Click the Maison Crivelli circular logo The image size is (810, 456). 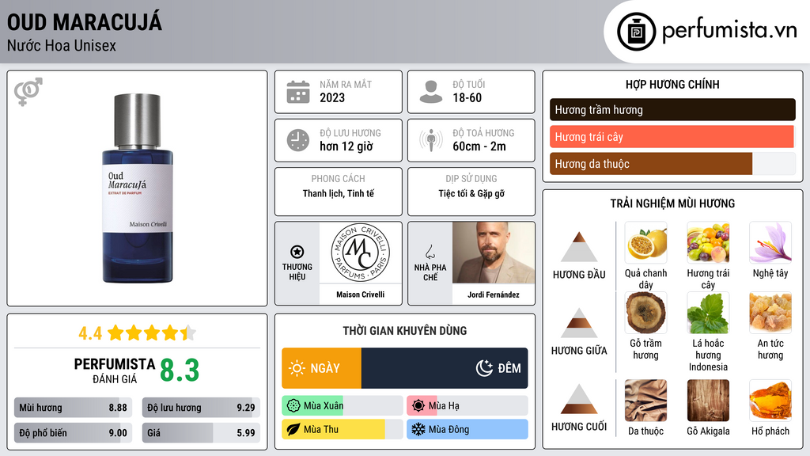[x=360, y=253]
